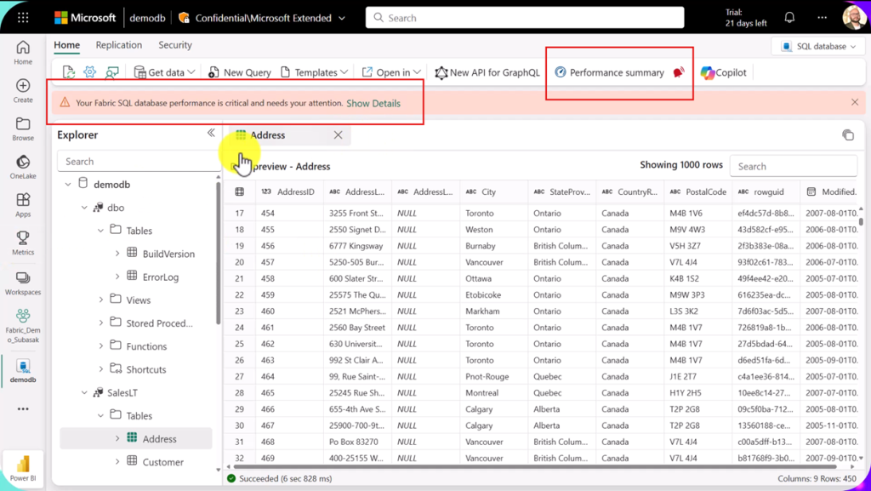Expand Shortcuts folder
Image resolution: width=871 pixels, height=491 pixels.
tap(101, 369)
